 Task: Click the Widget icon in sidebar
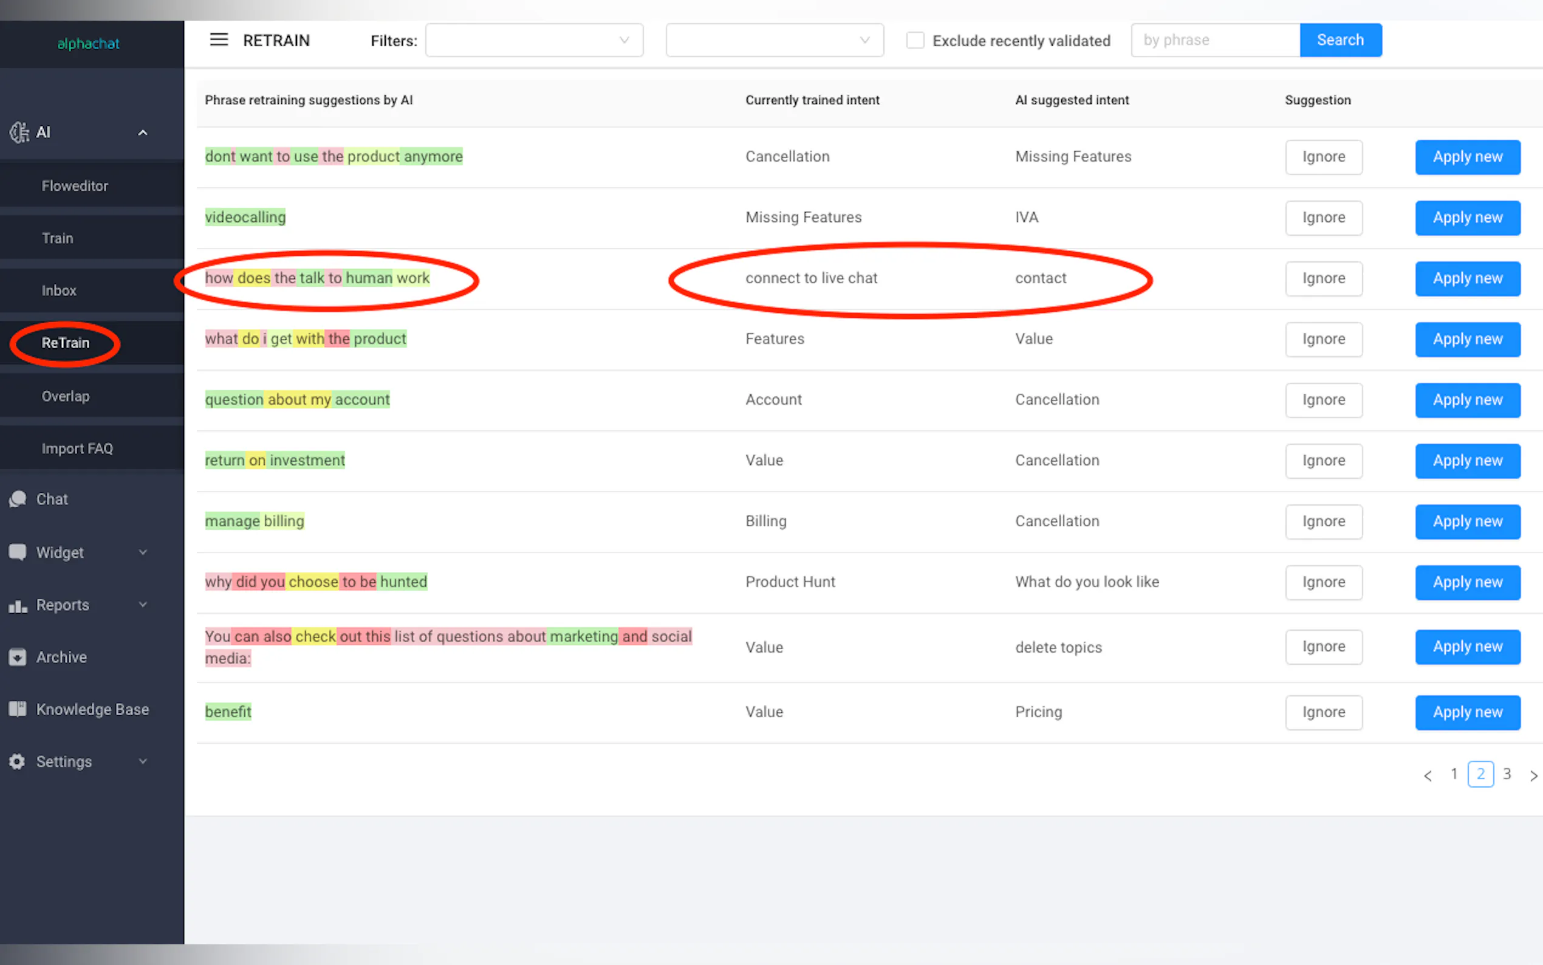[x=18, y=552]
